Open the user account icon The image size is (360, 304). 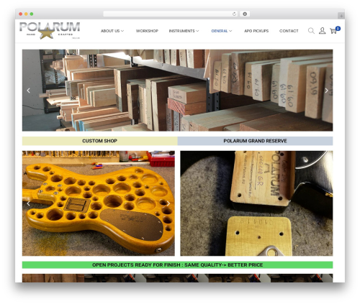[322, 31]
